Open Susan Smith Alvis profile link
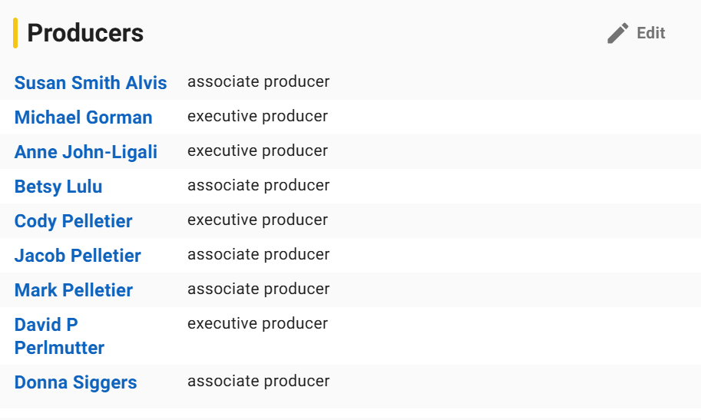Screen dimensions: 701x420 [x=91, y=83]
